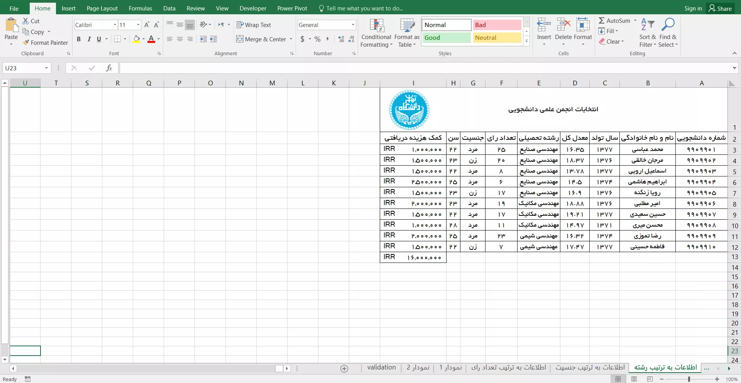This screenshot has height=383, width=741.
Task: Toggle Italic formatting
Action: click(x=89, y=39)
